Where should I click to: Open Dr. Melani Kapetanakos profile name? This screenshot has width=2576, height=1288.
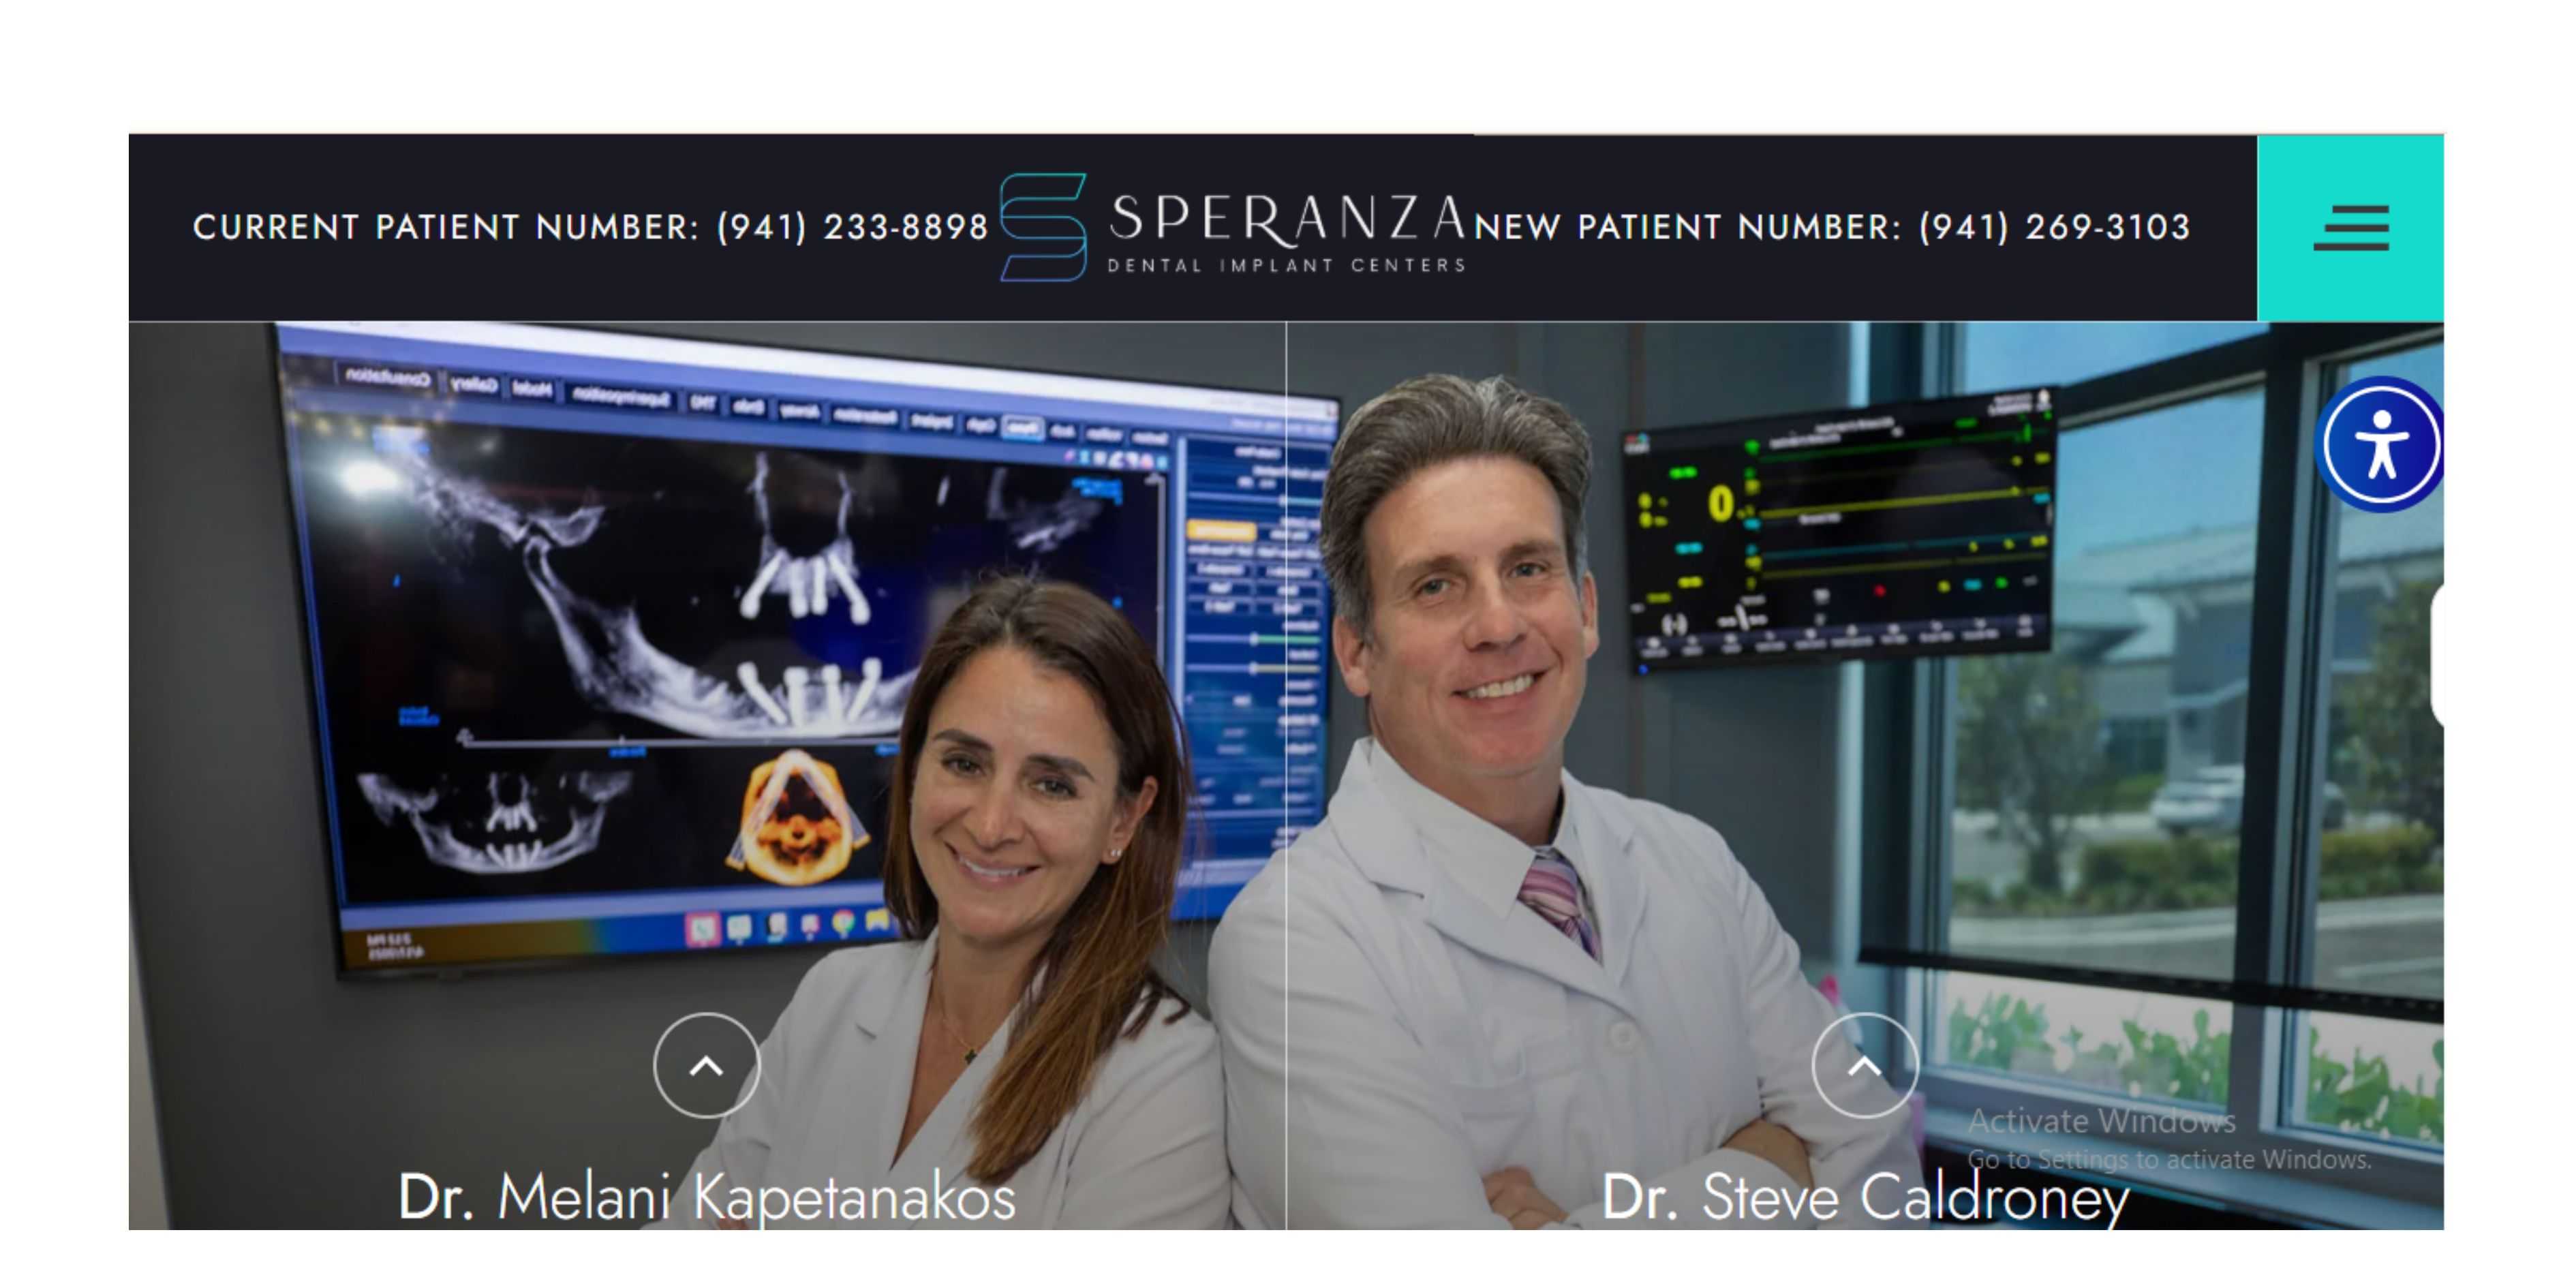pos(706,1197)
